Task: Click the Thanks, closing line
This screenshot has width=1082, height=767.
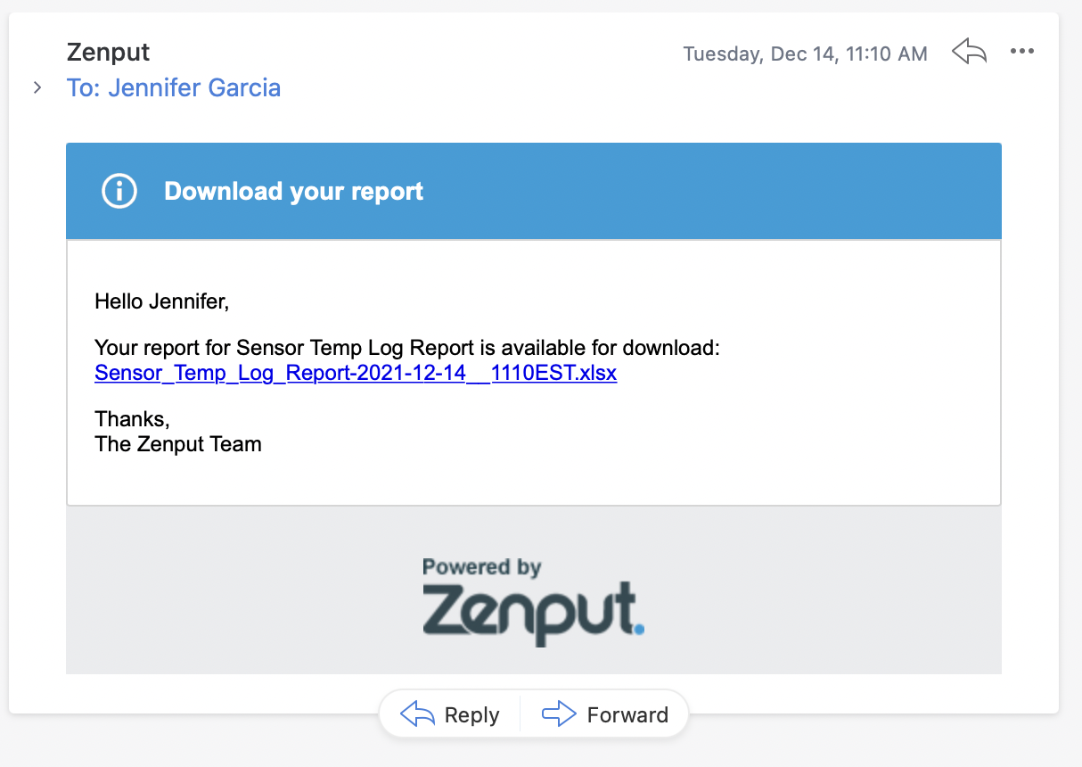Action: (132, 418)
